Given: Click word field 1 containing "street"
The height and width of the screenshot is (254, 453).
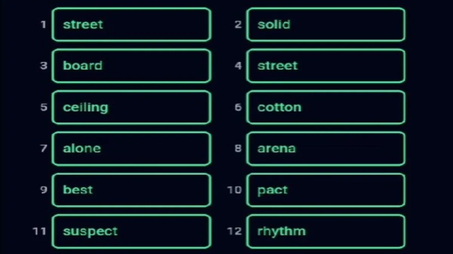Looking at the screenshot, I should 131,24.
